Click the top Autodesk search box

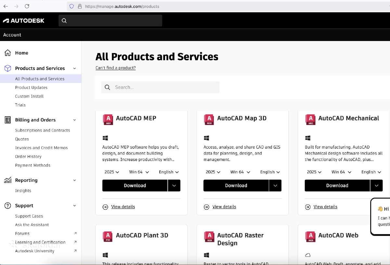point(110,21)
